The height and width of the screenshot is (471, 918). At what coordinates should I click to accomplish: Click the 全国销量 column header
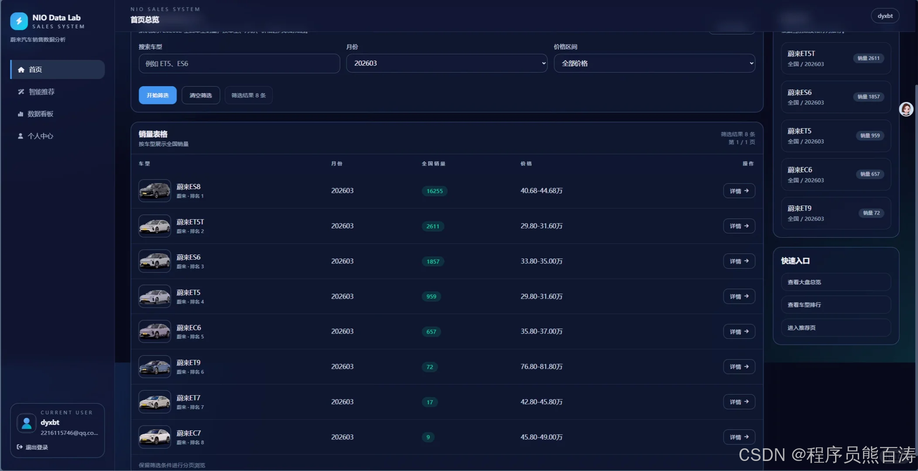click(433, 164)
